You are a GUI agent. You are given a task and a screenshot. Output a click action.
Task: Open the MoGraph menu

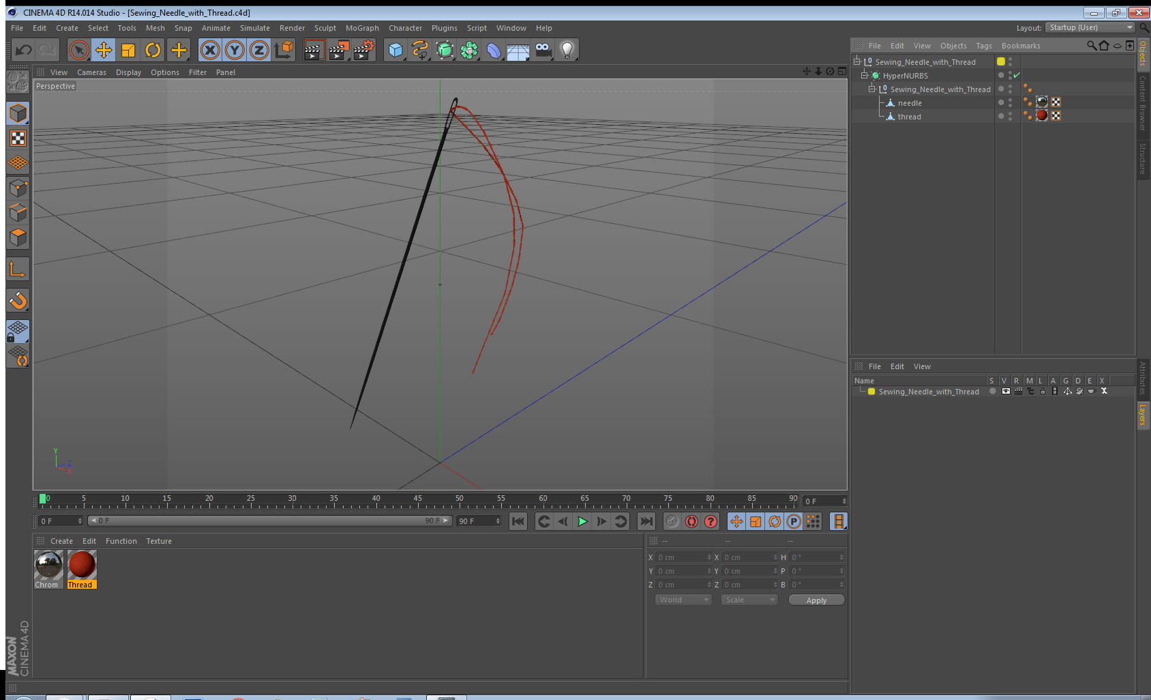coord(362,28)
